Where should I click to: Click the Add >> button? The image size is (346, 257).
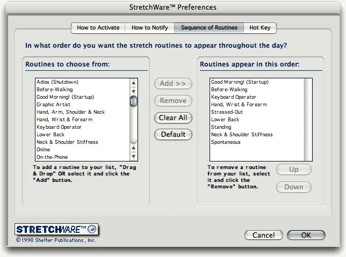coord(173,84)
